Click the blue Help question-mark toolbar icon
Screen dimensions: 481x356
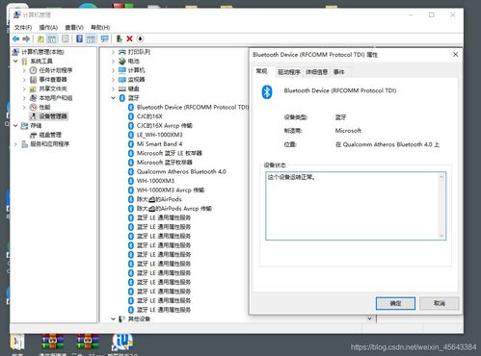pyautogui.click(x=79, y=38)
